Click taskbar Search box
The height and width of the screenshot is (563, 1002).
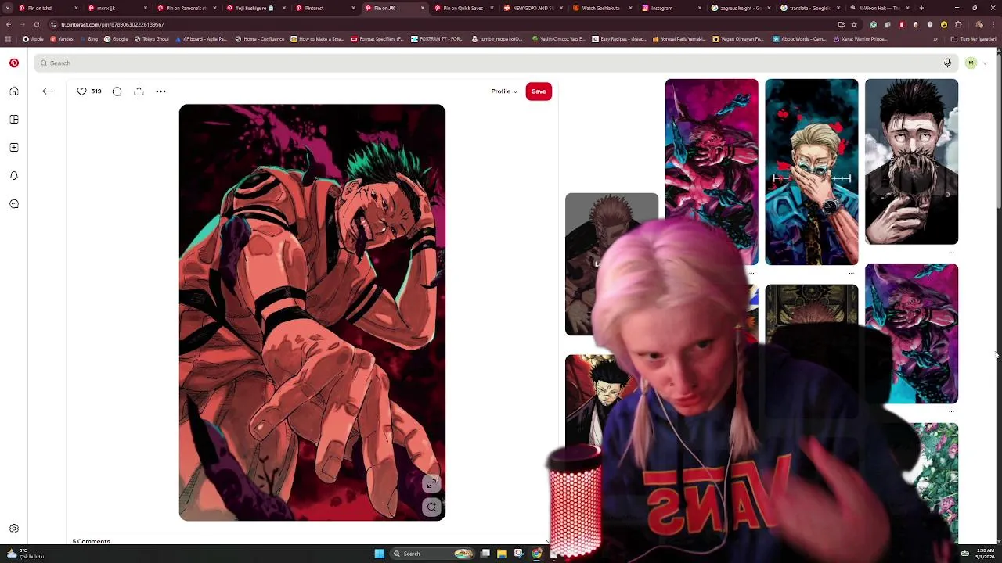[433, 554]
